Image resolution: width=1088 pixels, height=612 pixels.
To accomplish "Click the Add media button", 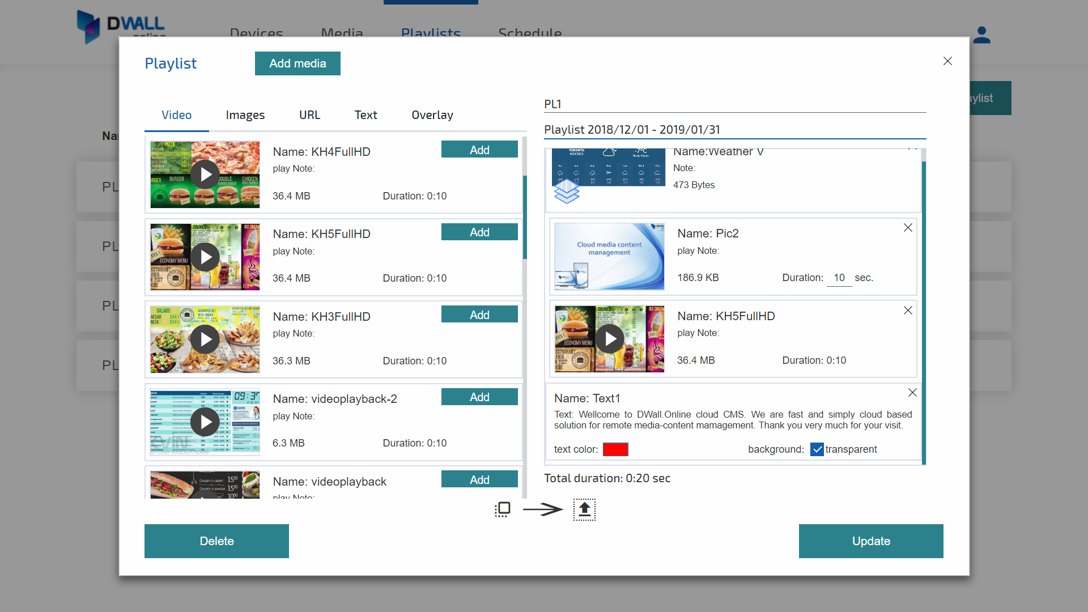I will [x=297, y=63].
